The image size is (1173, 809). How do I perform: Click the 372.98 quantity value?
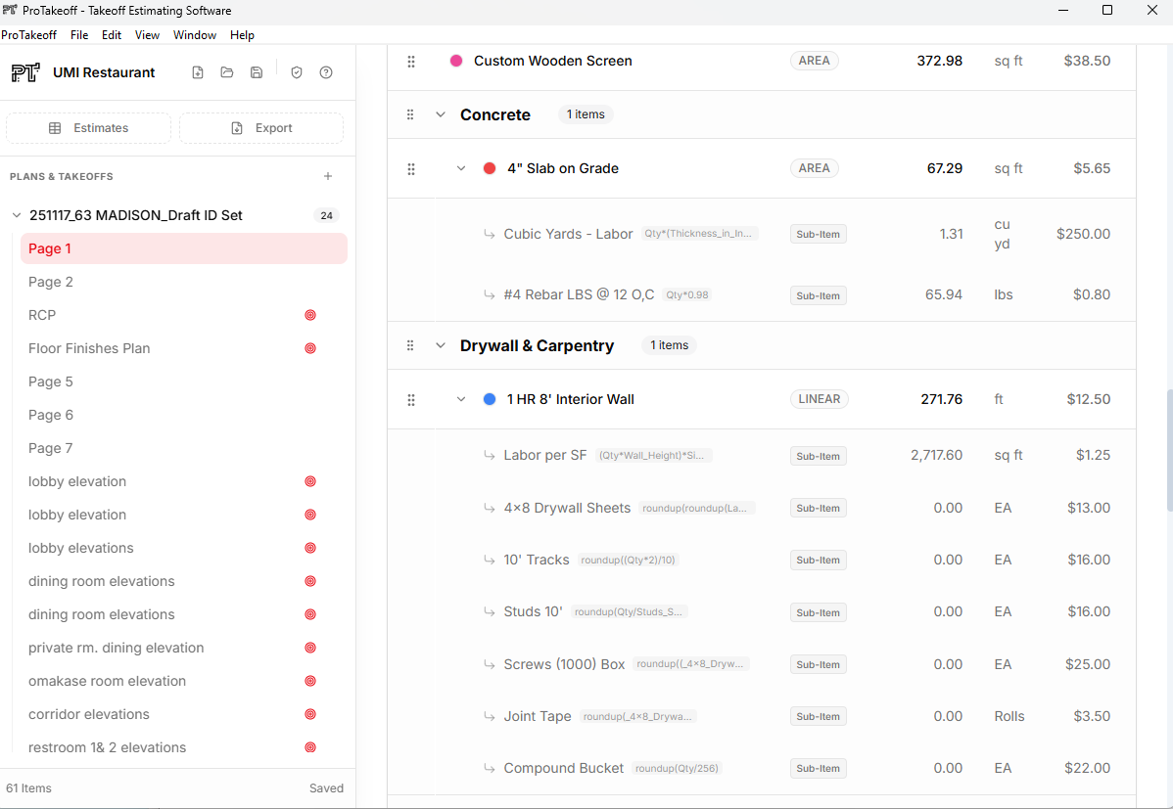coord(940,61)
